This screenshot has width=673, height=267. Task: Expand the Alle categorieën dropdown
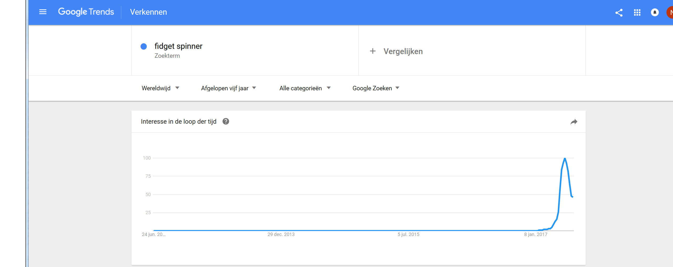pyautogui.click(x=305, y=88)
